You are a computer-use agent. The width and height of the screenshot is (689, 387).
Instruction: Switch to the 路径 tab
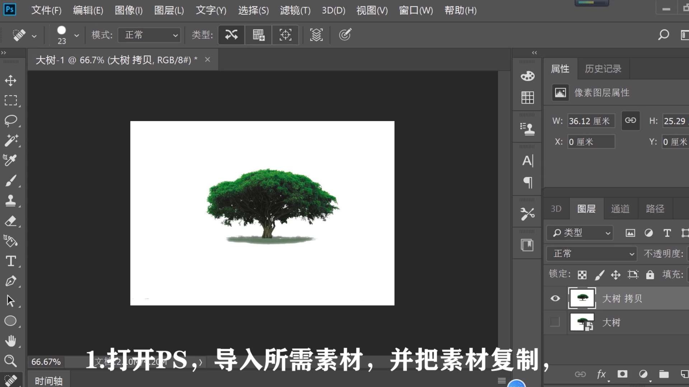click(655, 209)
